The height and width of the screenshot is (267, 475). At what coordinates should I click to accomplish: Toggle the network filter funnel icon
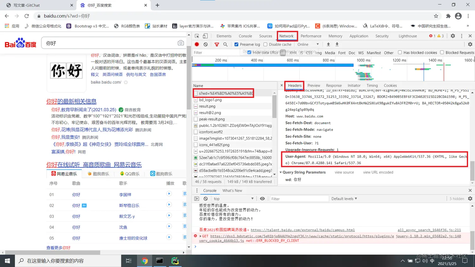(217, 45)
